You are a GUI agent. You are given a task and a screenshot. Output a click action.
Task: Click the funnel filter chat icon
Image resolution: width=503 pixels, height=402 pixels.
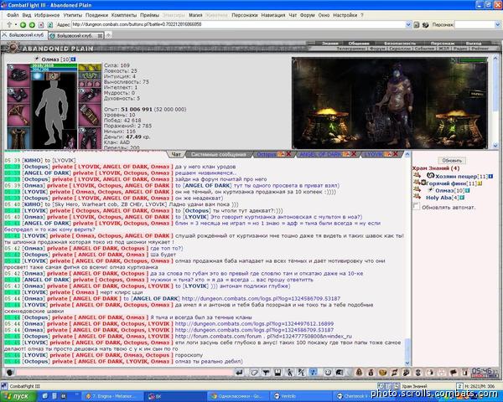266,372
